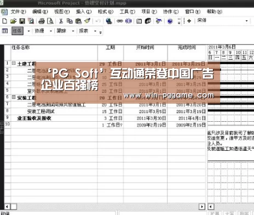Click the Cut scissors icon
254x215 pixels.
tap(61, 21)
